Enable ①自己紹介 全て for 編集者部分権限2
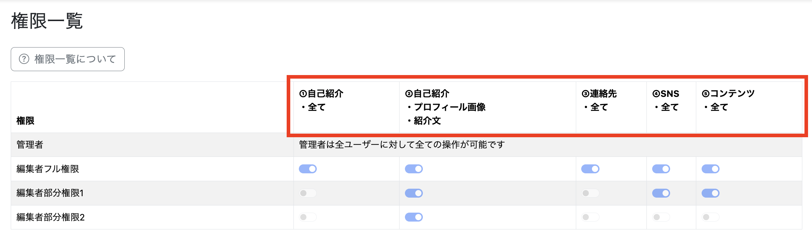The image size is (812, 238). pos(308,217)
